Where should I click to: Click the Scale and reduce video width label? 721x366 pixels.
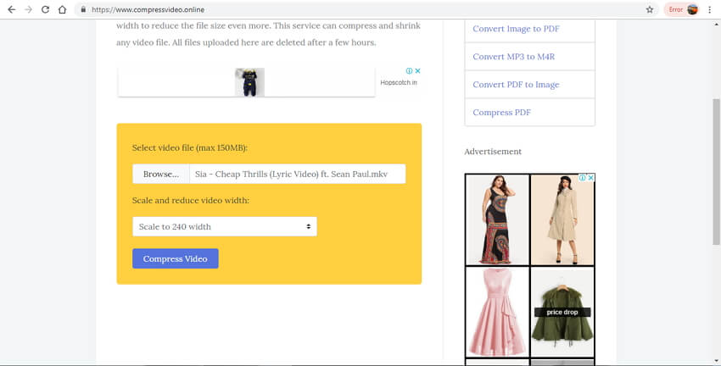coord(190,200)
